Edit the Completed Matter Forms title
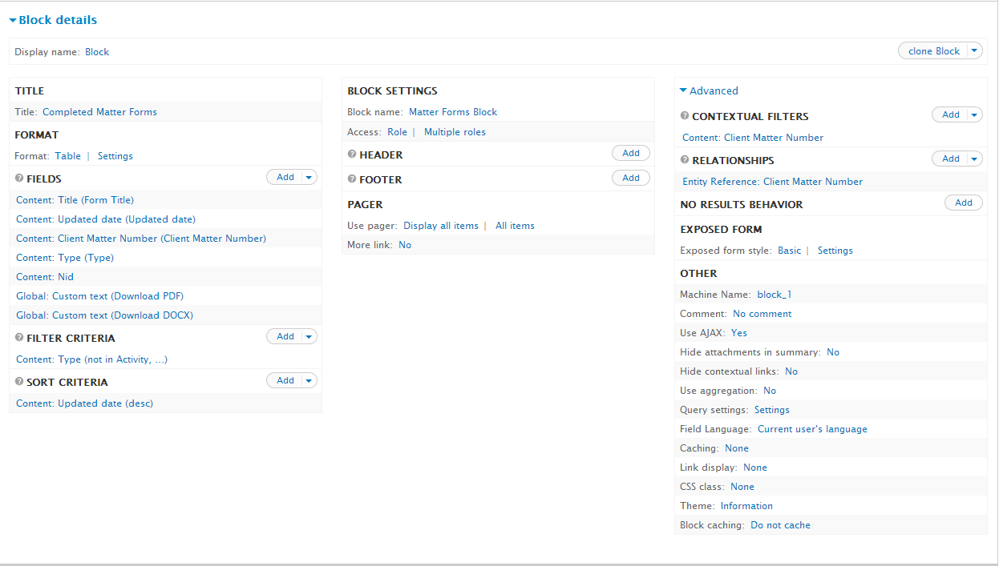Image resolution: width=999 pixels, height=566 pixels. click(99, 112)
